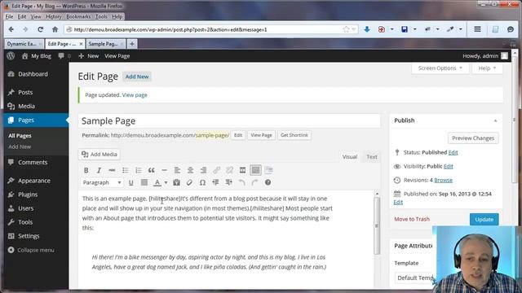Collapse the Publish box
The height and width of the screenshot is (293, 522).
point(495,120)
